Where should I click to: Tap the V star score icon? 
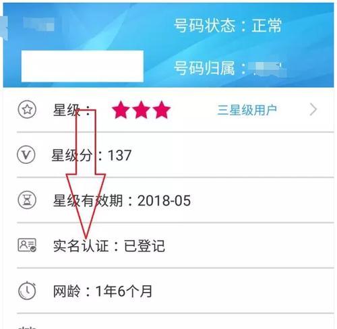pyautogui.click(x=26, y=155)
